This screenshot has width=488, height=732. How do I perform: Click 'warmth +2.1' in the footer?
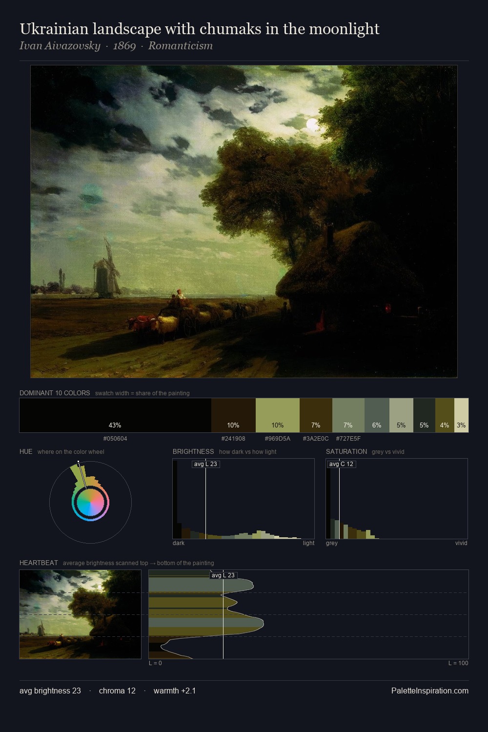(x=175, y=691)
